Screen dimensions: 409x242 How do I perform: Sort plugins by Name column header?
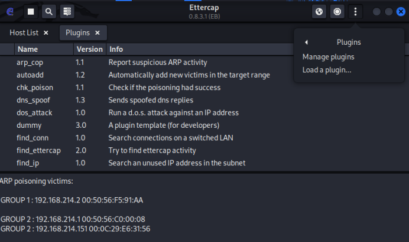coord(28,49)
